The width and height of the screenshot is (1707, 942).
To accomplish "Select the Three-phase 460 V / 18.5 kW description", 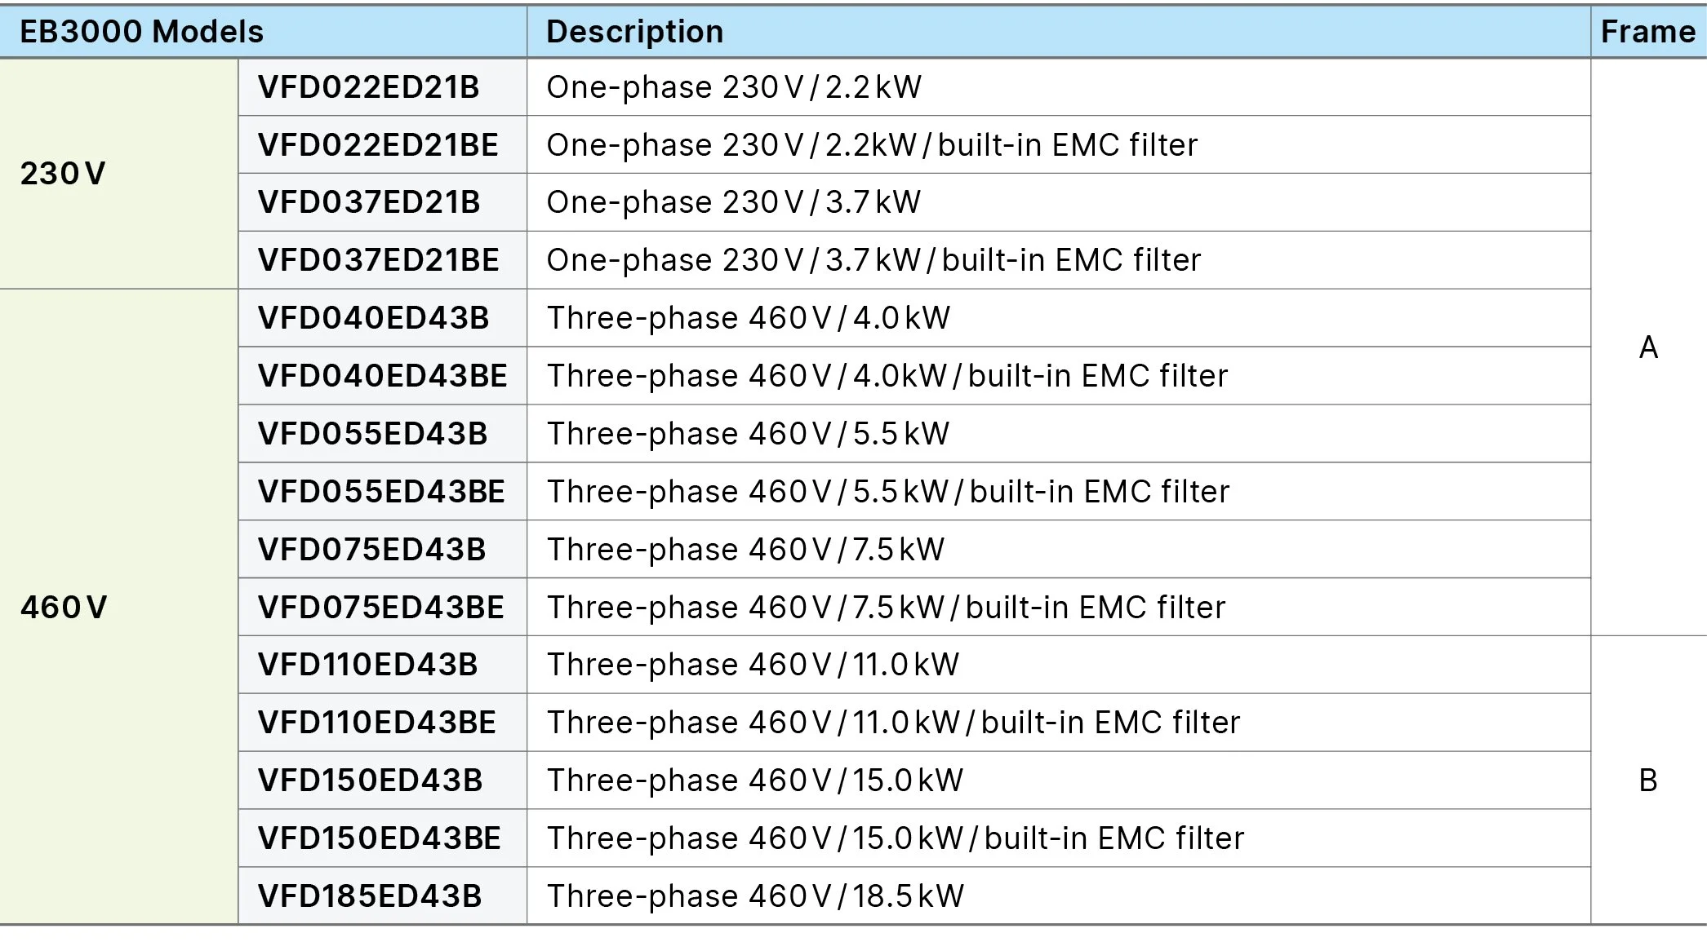I will point(755,896).
